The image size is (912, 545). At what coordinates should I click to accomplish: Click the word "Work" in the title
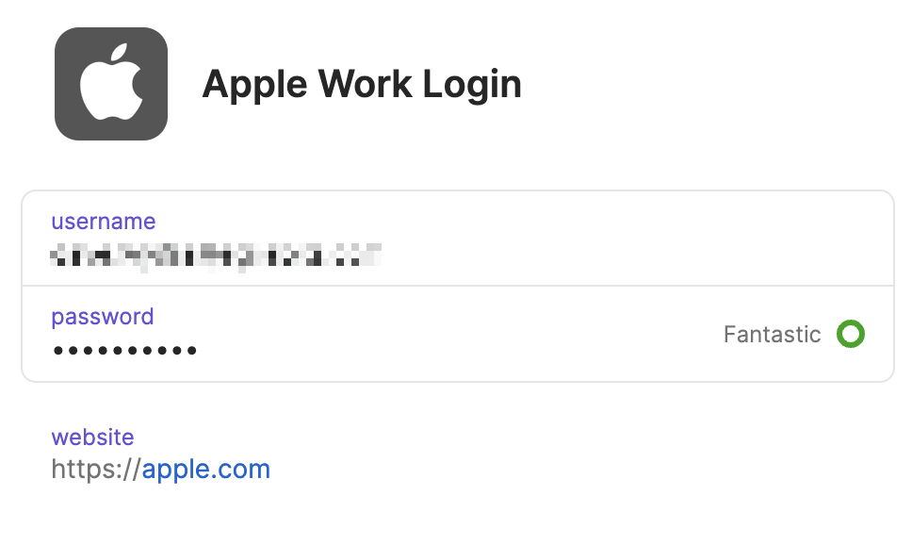(x=366, y=84)
